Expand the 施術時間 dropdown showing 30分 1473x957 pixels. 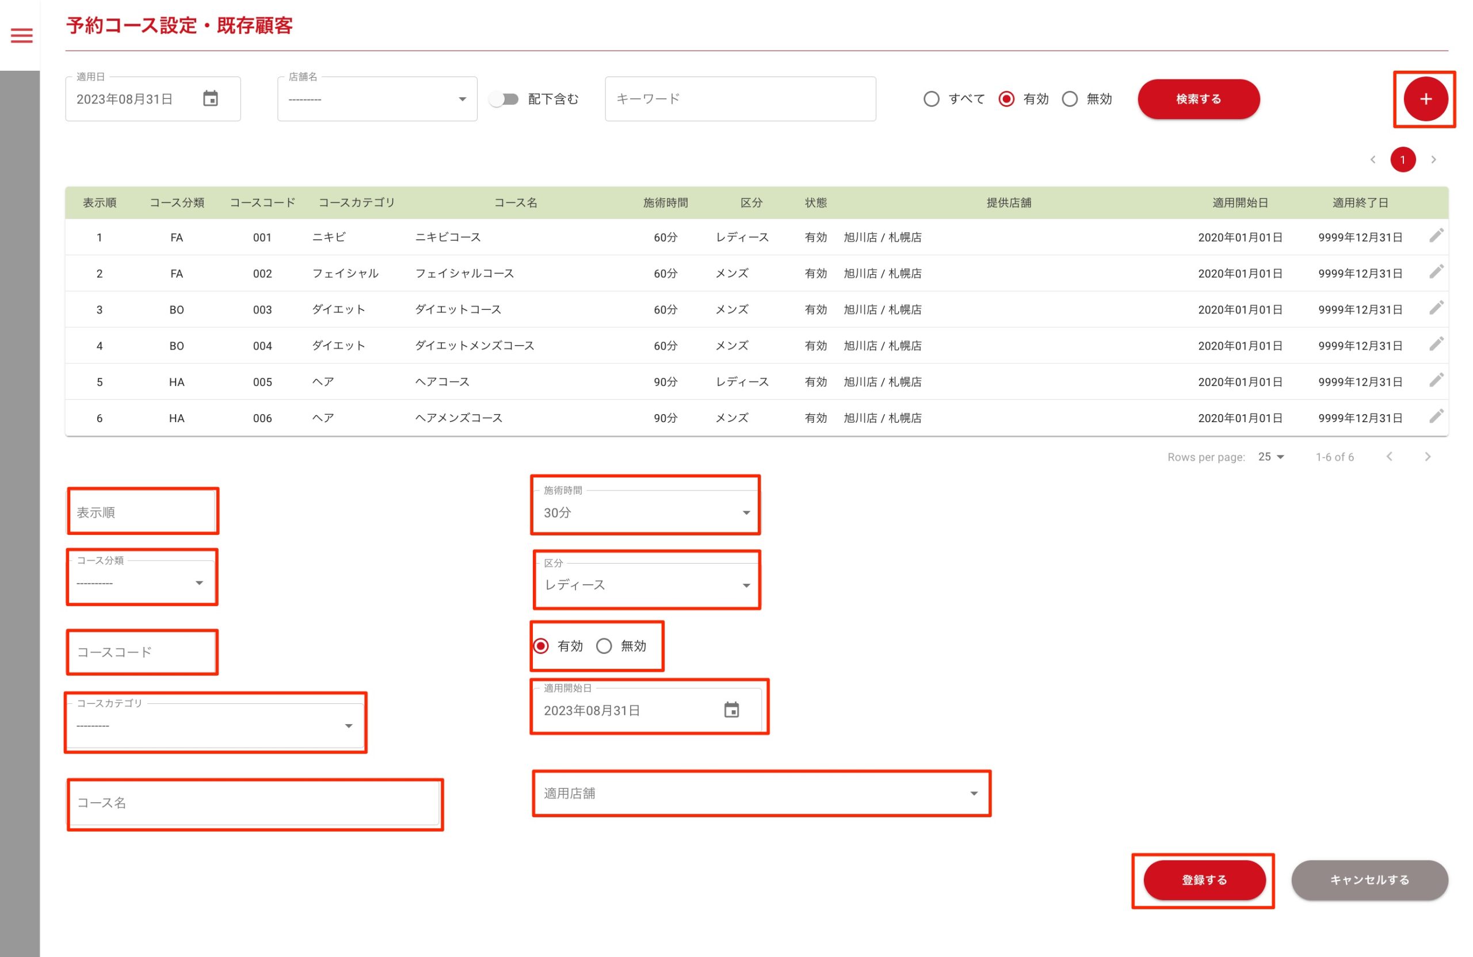click(x=645, y=512)
